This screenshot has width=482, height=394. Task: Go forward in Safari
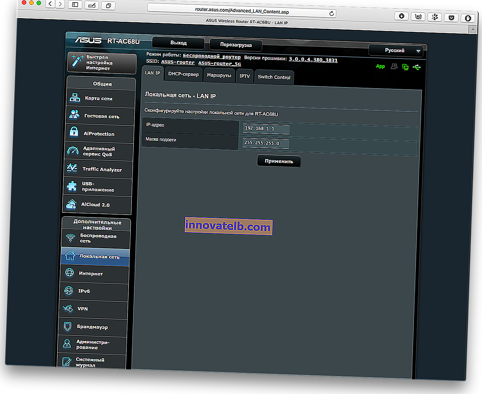[x=60, y=4]
